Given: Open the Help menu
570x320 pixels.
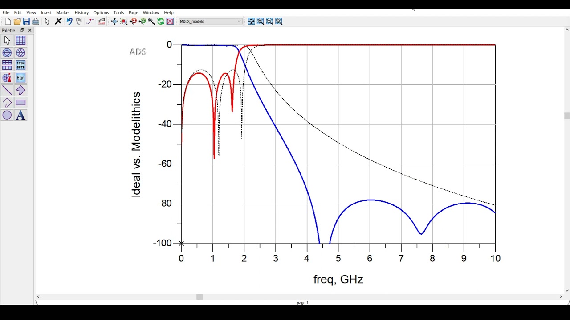Looking at the screenshot, I should (x=169, y=12).
